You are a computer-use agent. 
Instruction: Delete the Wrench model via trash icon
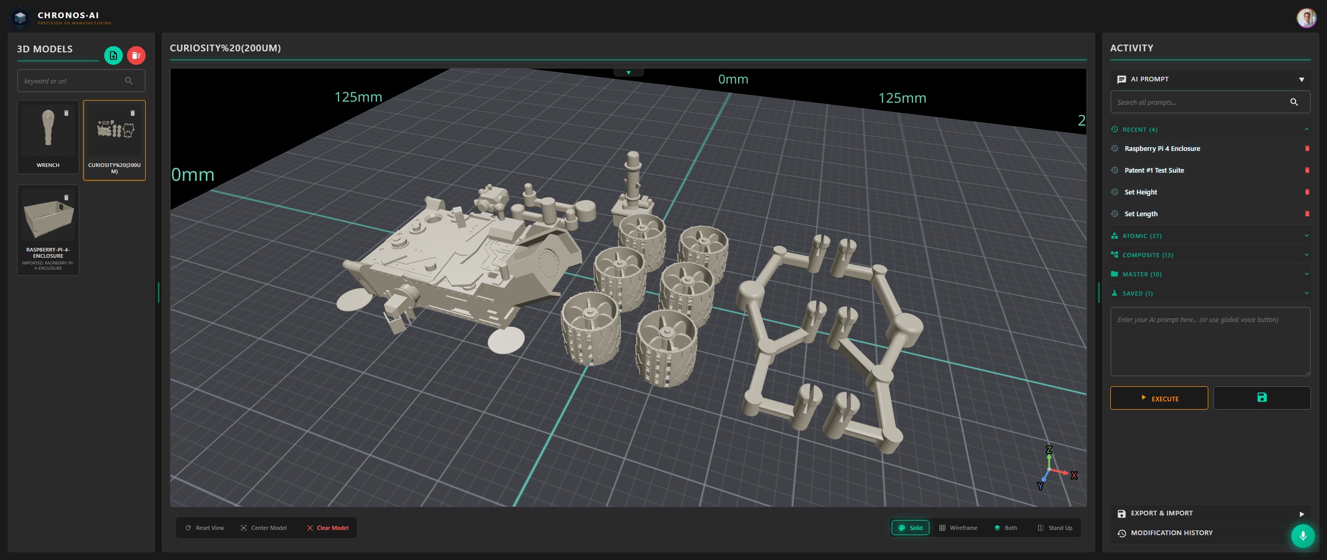[x=66, y=113]
